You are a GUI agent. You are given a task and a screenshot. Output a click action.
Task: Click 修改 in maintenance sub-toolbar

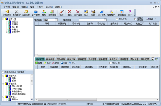(47, 63)
